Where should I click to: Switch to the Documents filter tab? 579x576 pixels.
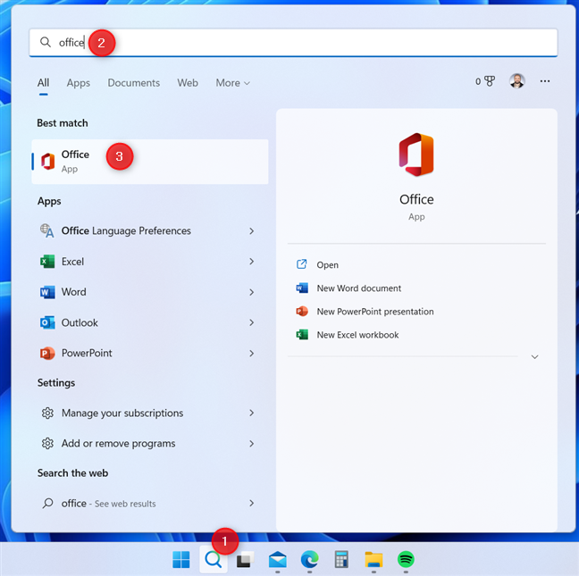pyautogui.click(x=134, y=83)
